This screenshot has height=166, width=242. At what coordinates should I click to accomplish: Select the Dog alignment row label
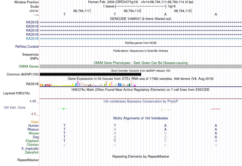coord(36,137)
